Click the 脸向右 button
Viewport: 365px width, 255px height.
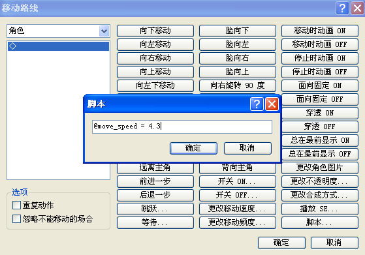(238, 58)
